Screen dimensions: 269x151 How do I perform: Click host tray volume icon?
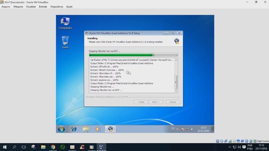click(x=239, y=147)
